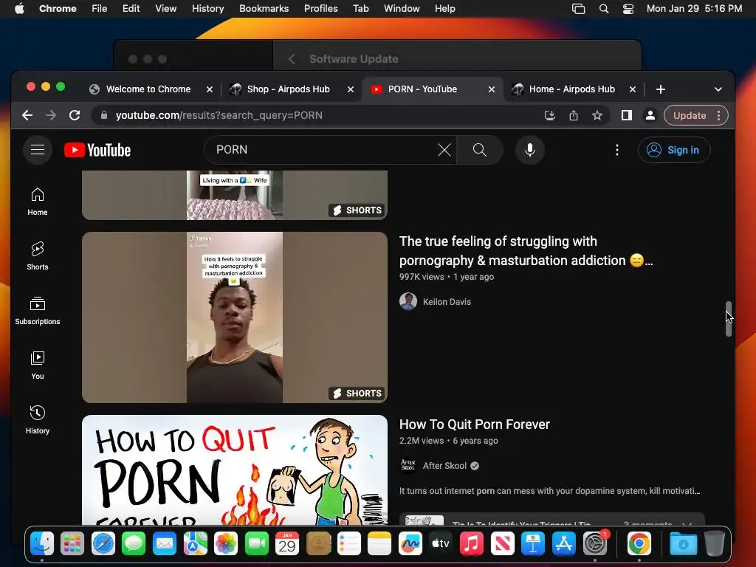Launch Chrome from the Dock

[x=639, y=544]
